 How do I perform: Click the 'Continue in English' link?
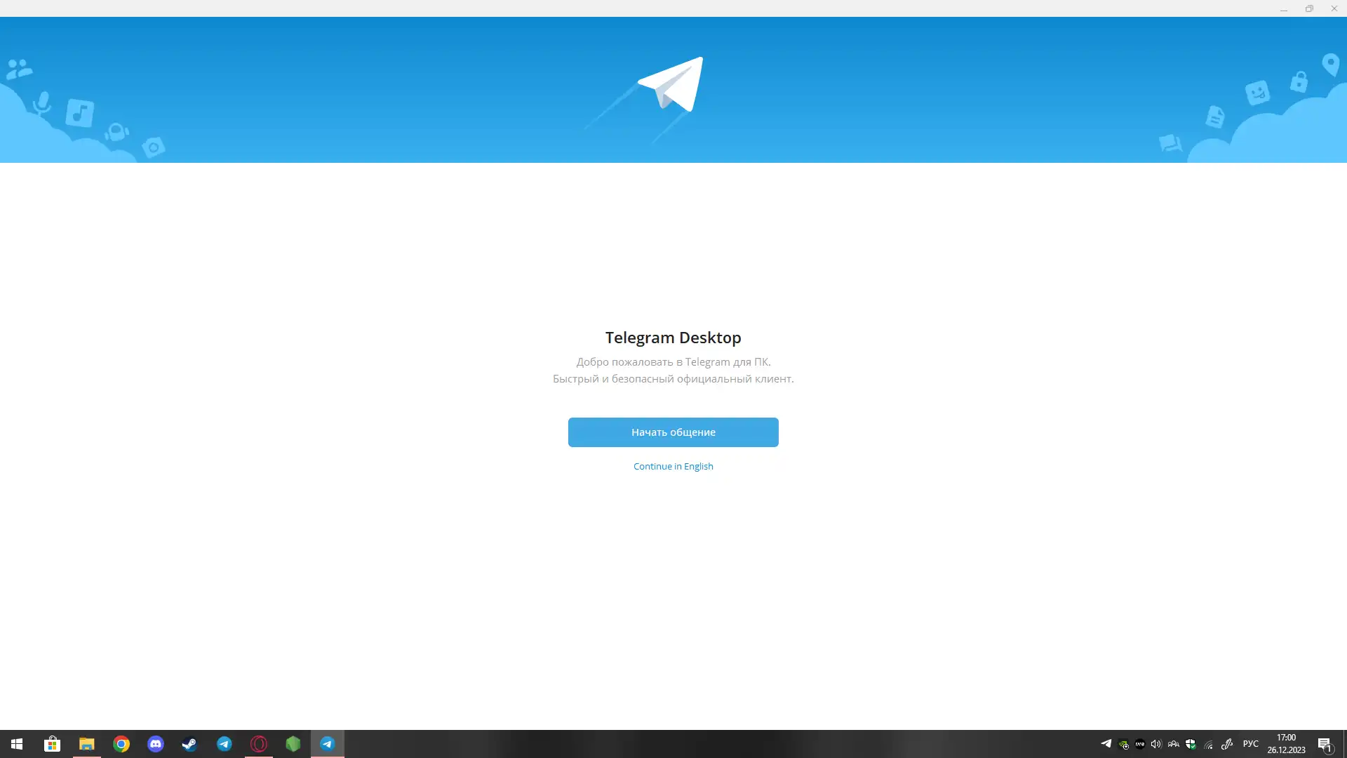pyautogui.click(x=673, y=467)
